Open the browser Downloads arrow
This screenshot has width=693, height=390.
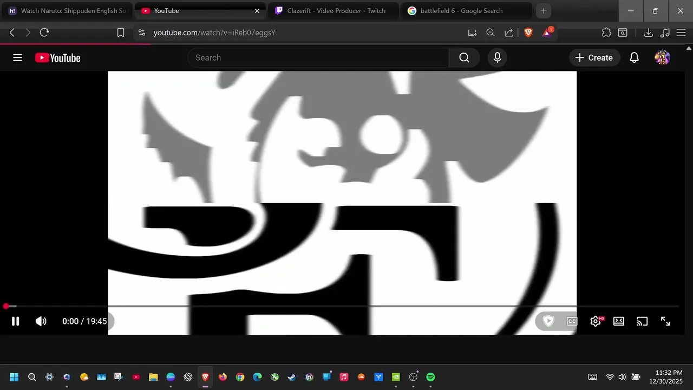point(648,32)
